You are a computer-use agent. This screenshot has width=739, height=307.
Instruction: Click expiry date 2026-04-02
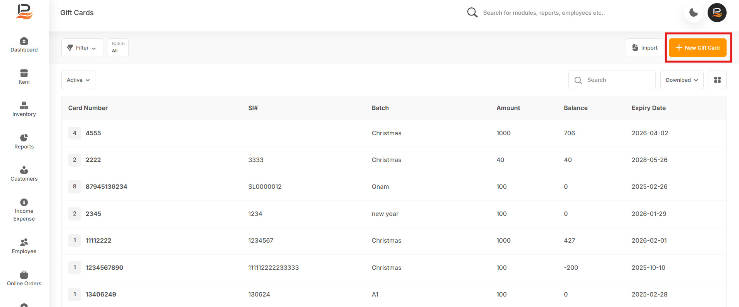(650, 133)
